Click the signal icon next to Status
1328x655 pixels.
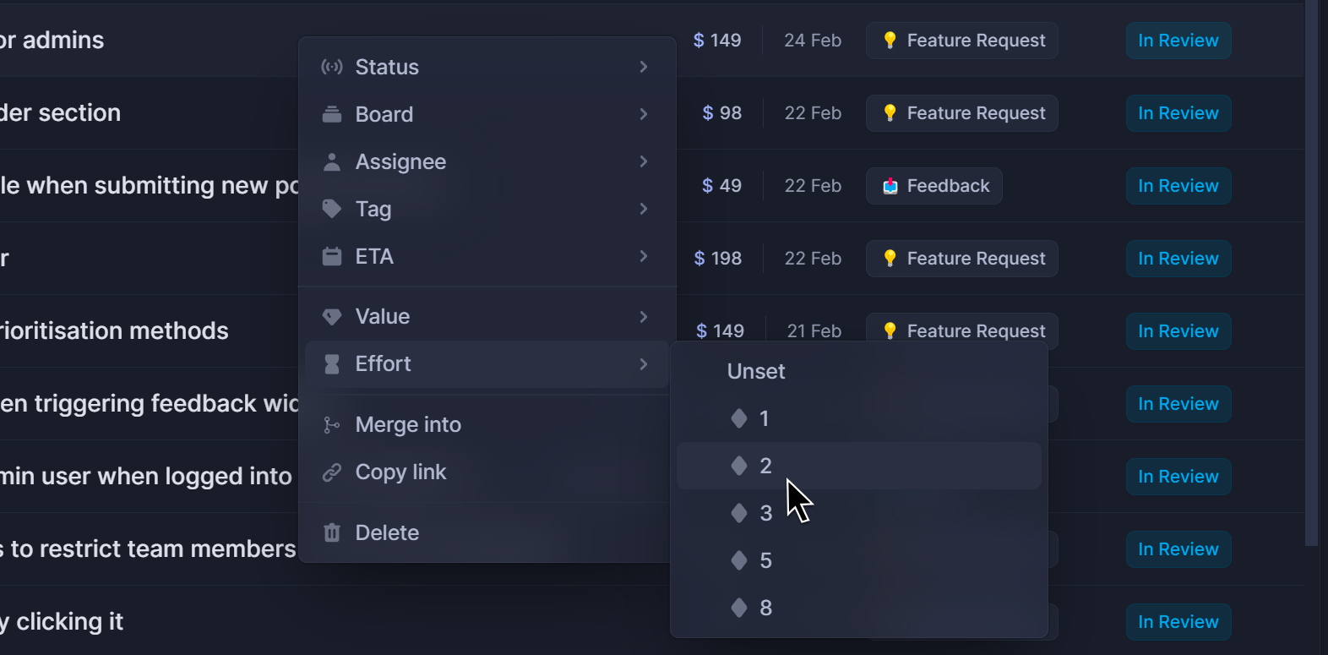click(332, 67)
